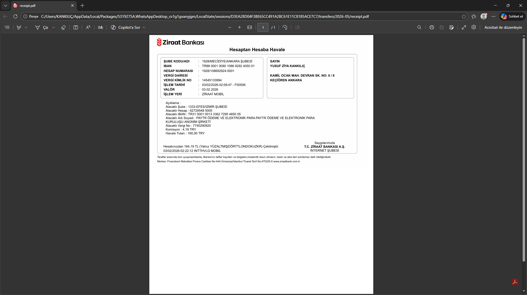Screen dimensions: 527x295
Task: Add a text box with the text tool
Action: pyautogui.click(x=76, y=27)
